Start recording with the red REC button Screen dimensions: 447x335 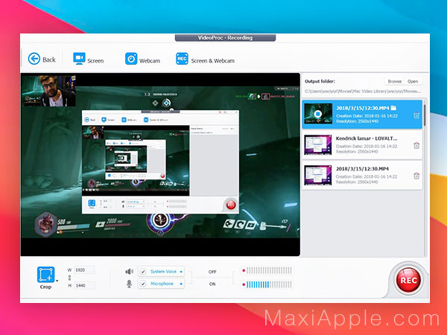pos(408,280)
